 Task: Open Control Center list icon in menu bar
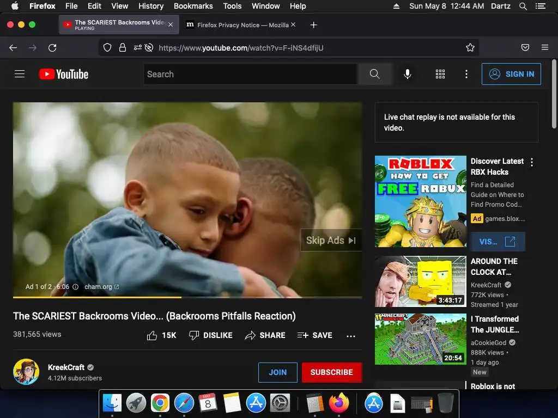click(x=540, y=6)
